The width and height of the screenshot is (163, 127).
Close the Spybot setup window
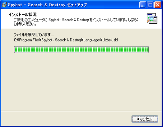click(158, 5)
